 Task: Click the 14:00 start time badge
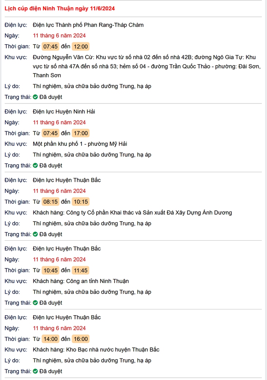coord(50,339)
